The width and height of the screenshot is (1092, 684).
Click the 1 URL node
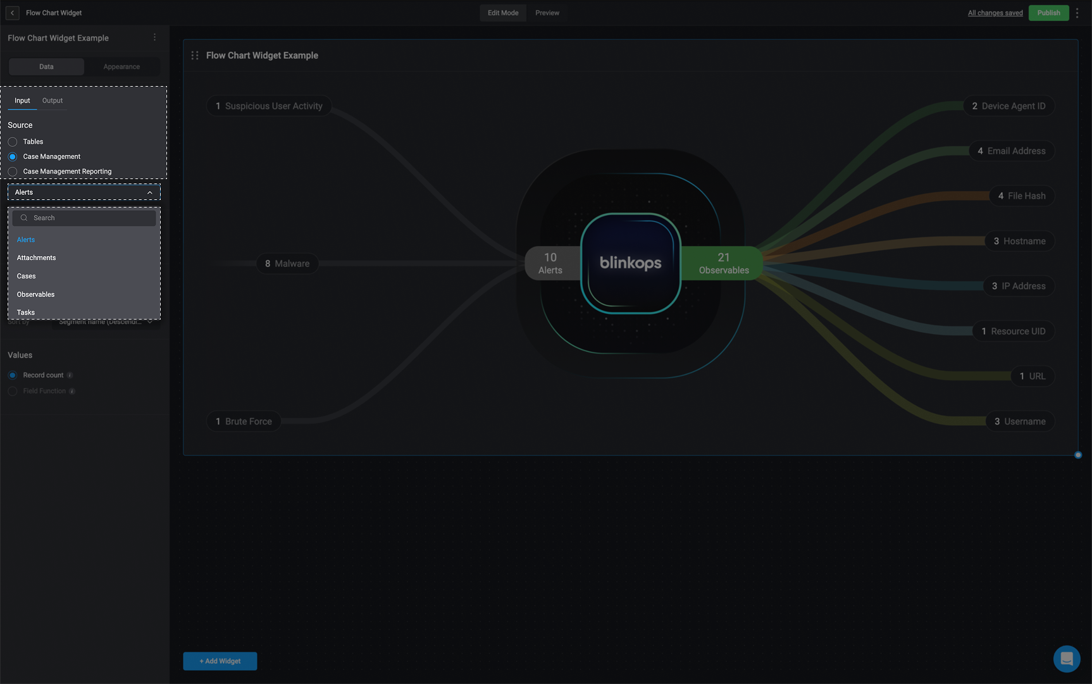click(1033, 376)
